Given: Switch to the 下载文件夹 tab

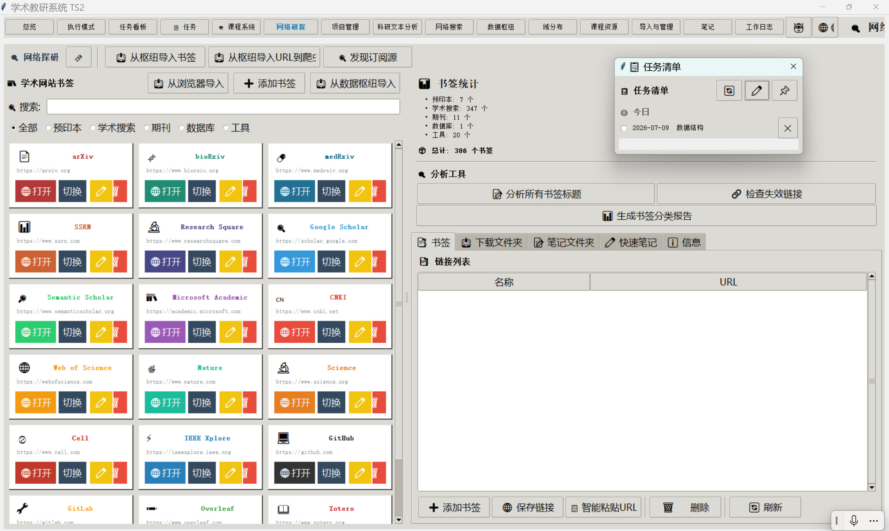Looking at the screenshot, I should tap(492, 242).
